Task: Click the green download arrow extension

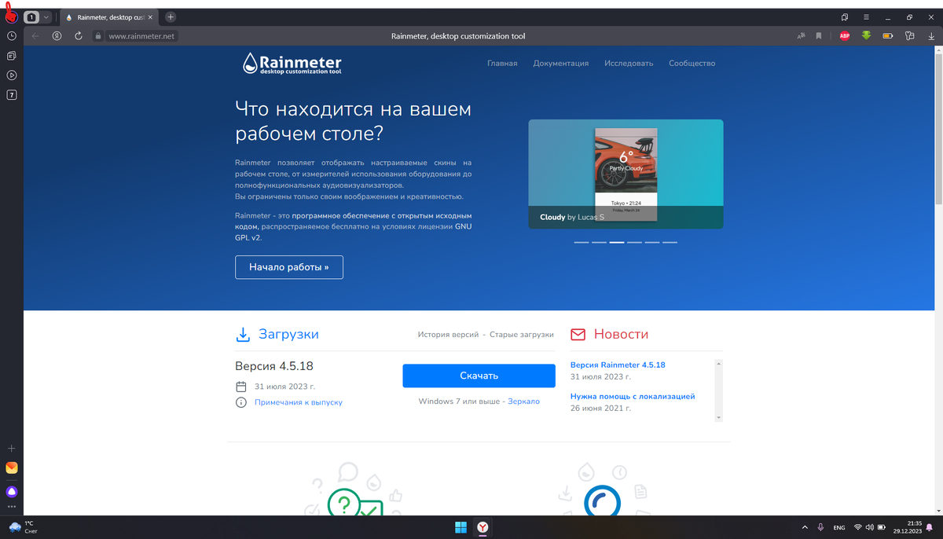Action: pyautogui.click(x=866, y=35)
